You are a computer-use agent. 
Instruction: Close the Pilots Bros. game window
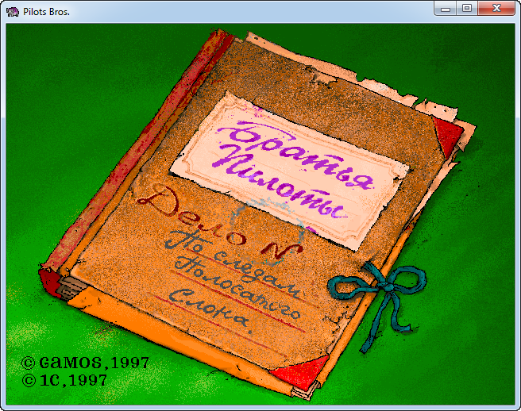point(498,9)
